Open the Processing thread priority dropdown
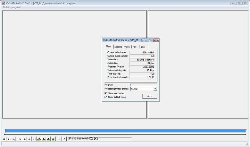 pyautogui.click(x=155, y=89)
